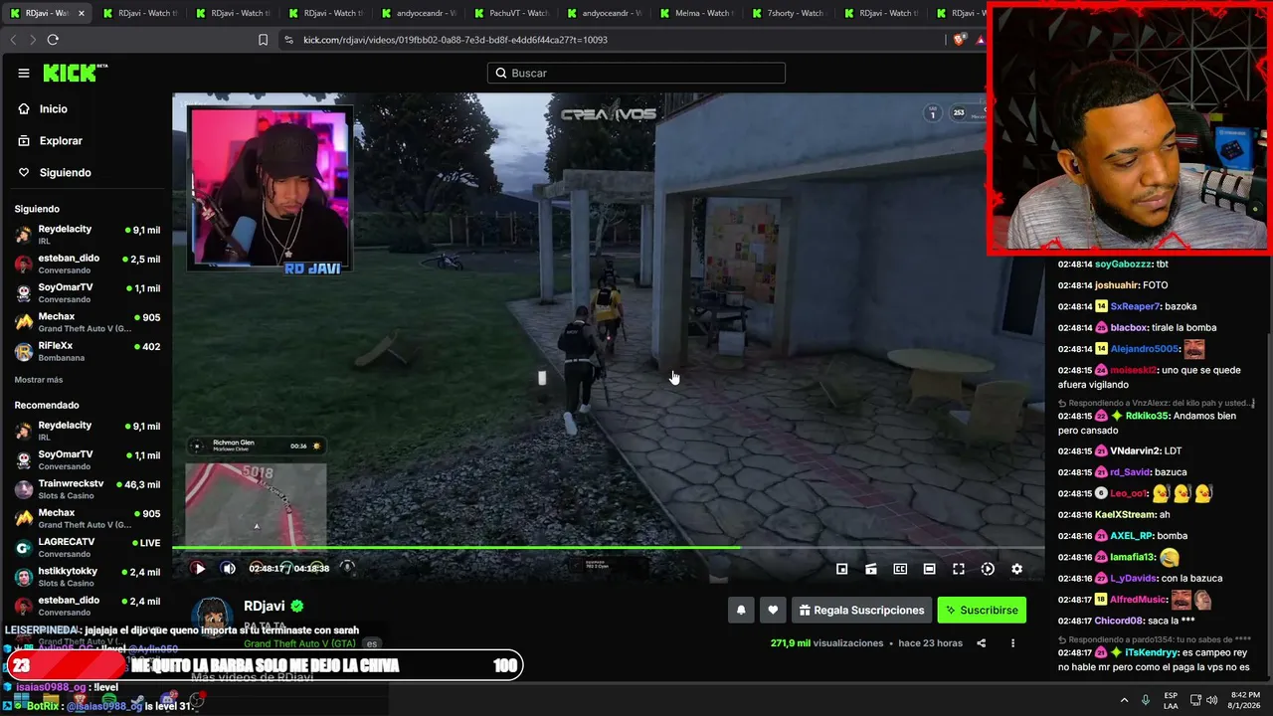This screenshot has width=1273, height=716.
Task: Click the microphone tray icon
Action: (1146, 699)
